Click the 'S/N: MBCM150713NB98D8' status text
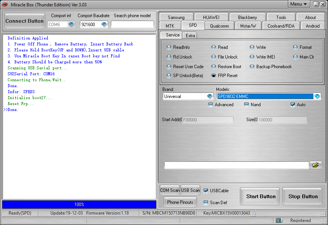The image size is (328, 225). click(169, 213)
